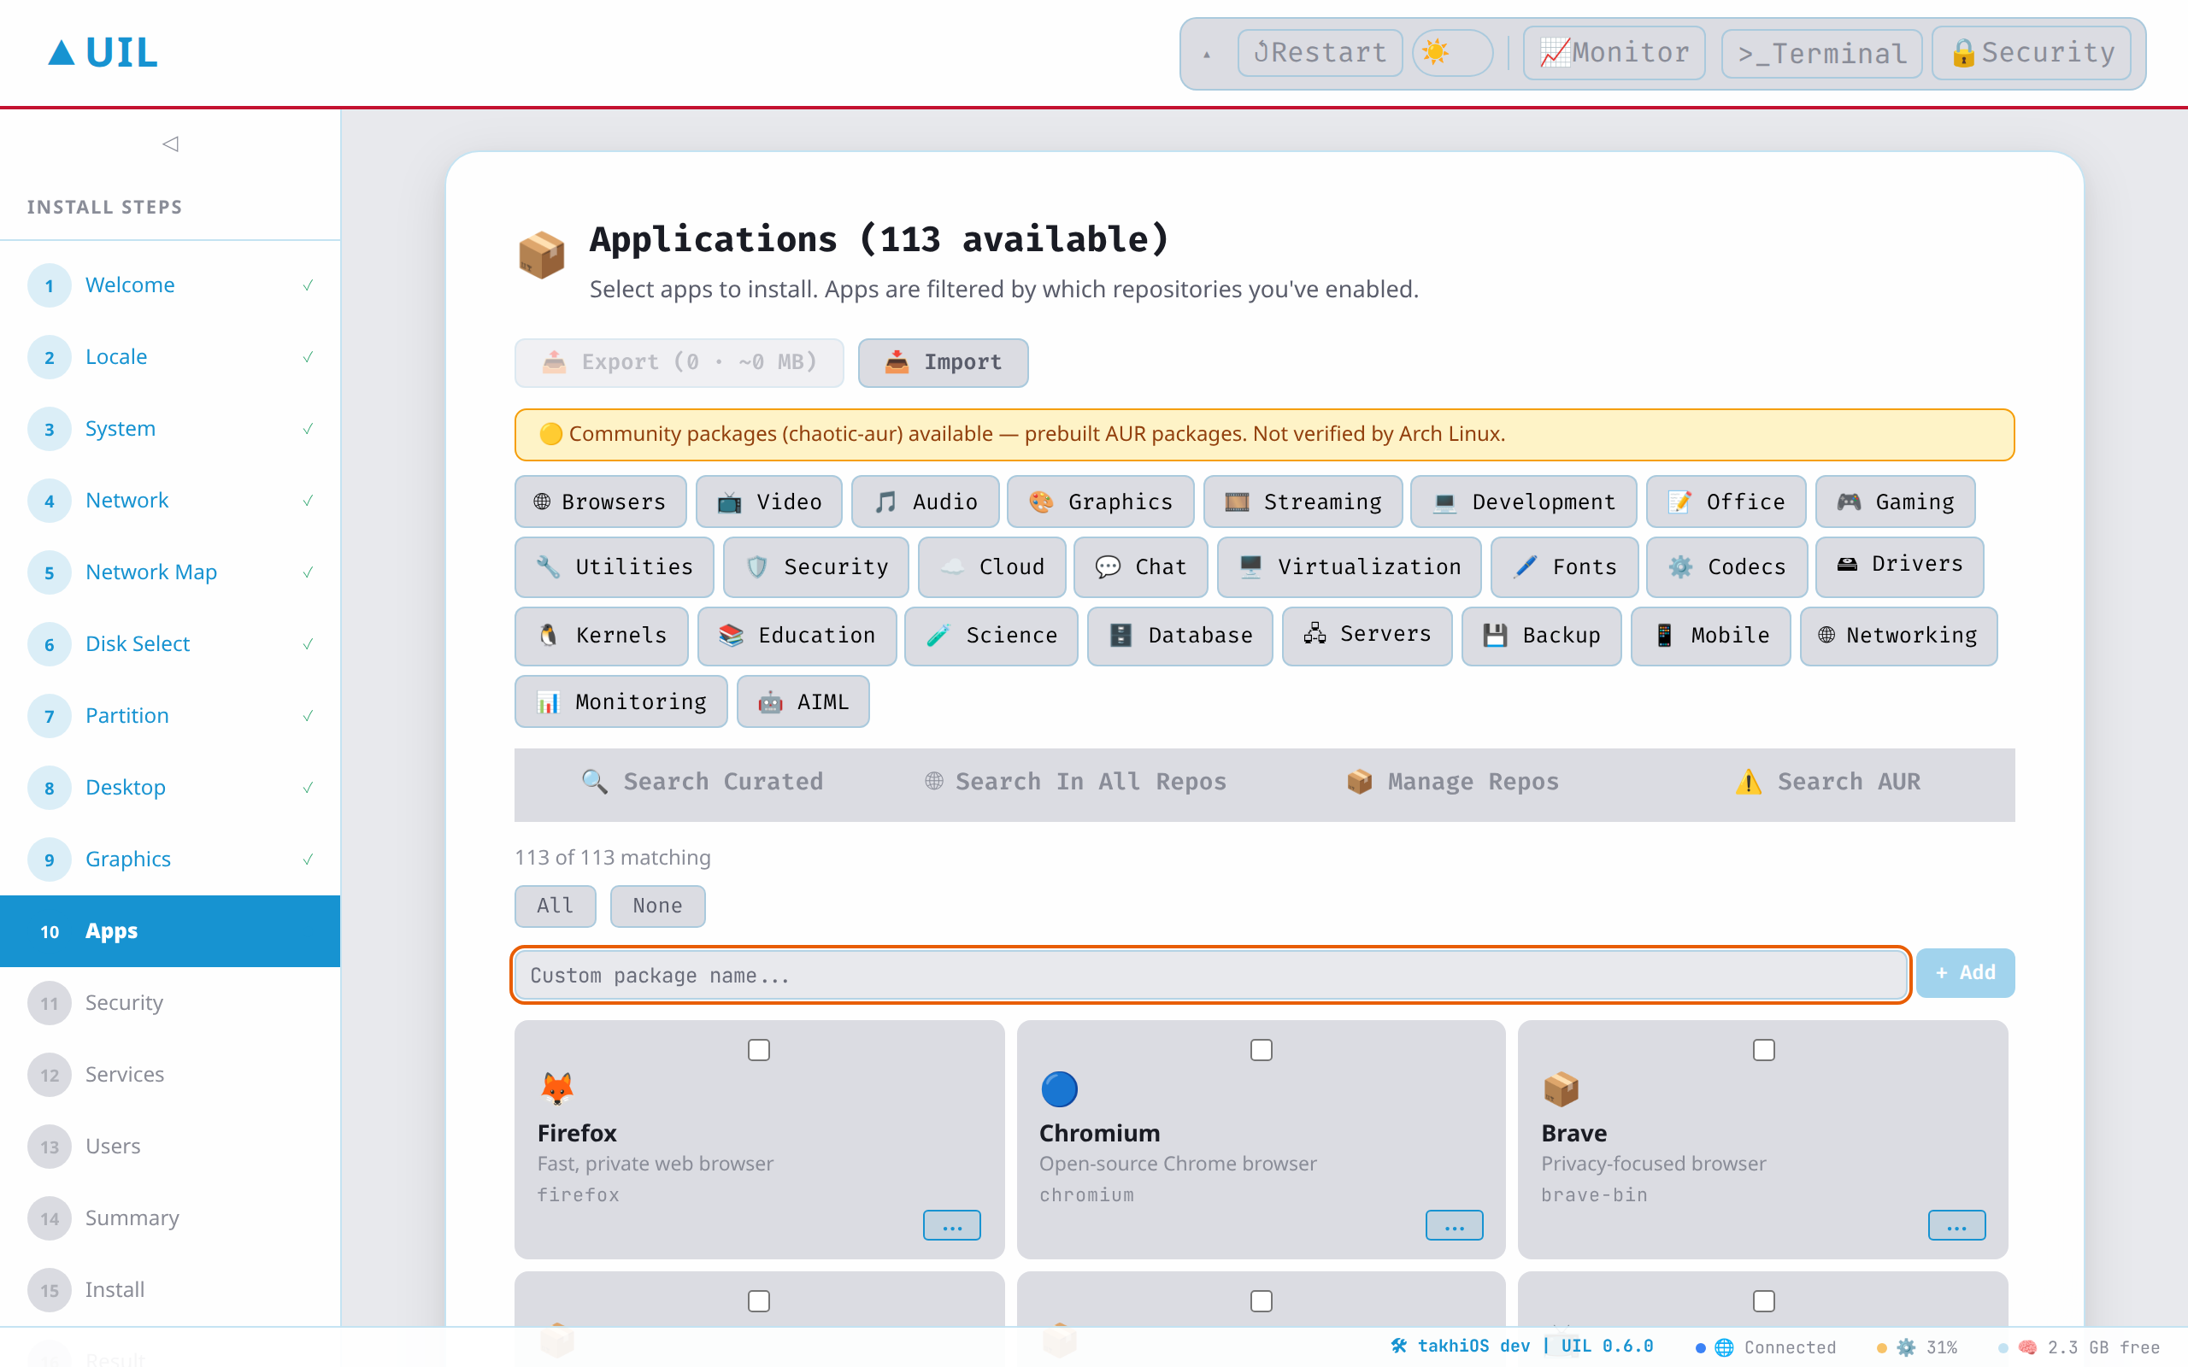
Task: Expand Chromium details with ellipsis button
Action: coord(1455,1226)
